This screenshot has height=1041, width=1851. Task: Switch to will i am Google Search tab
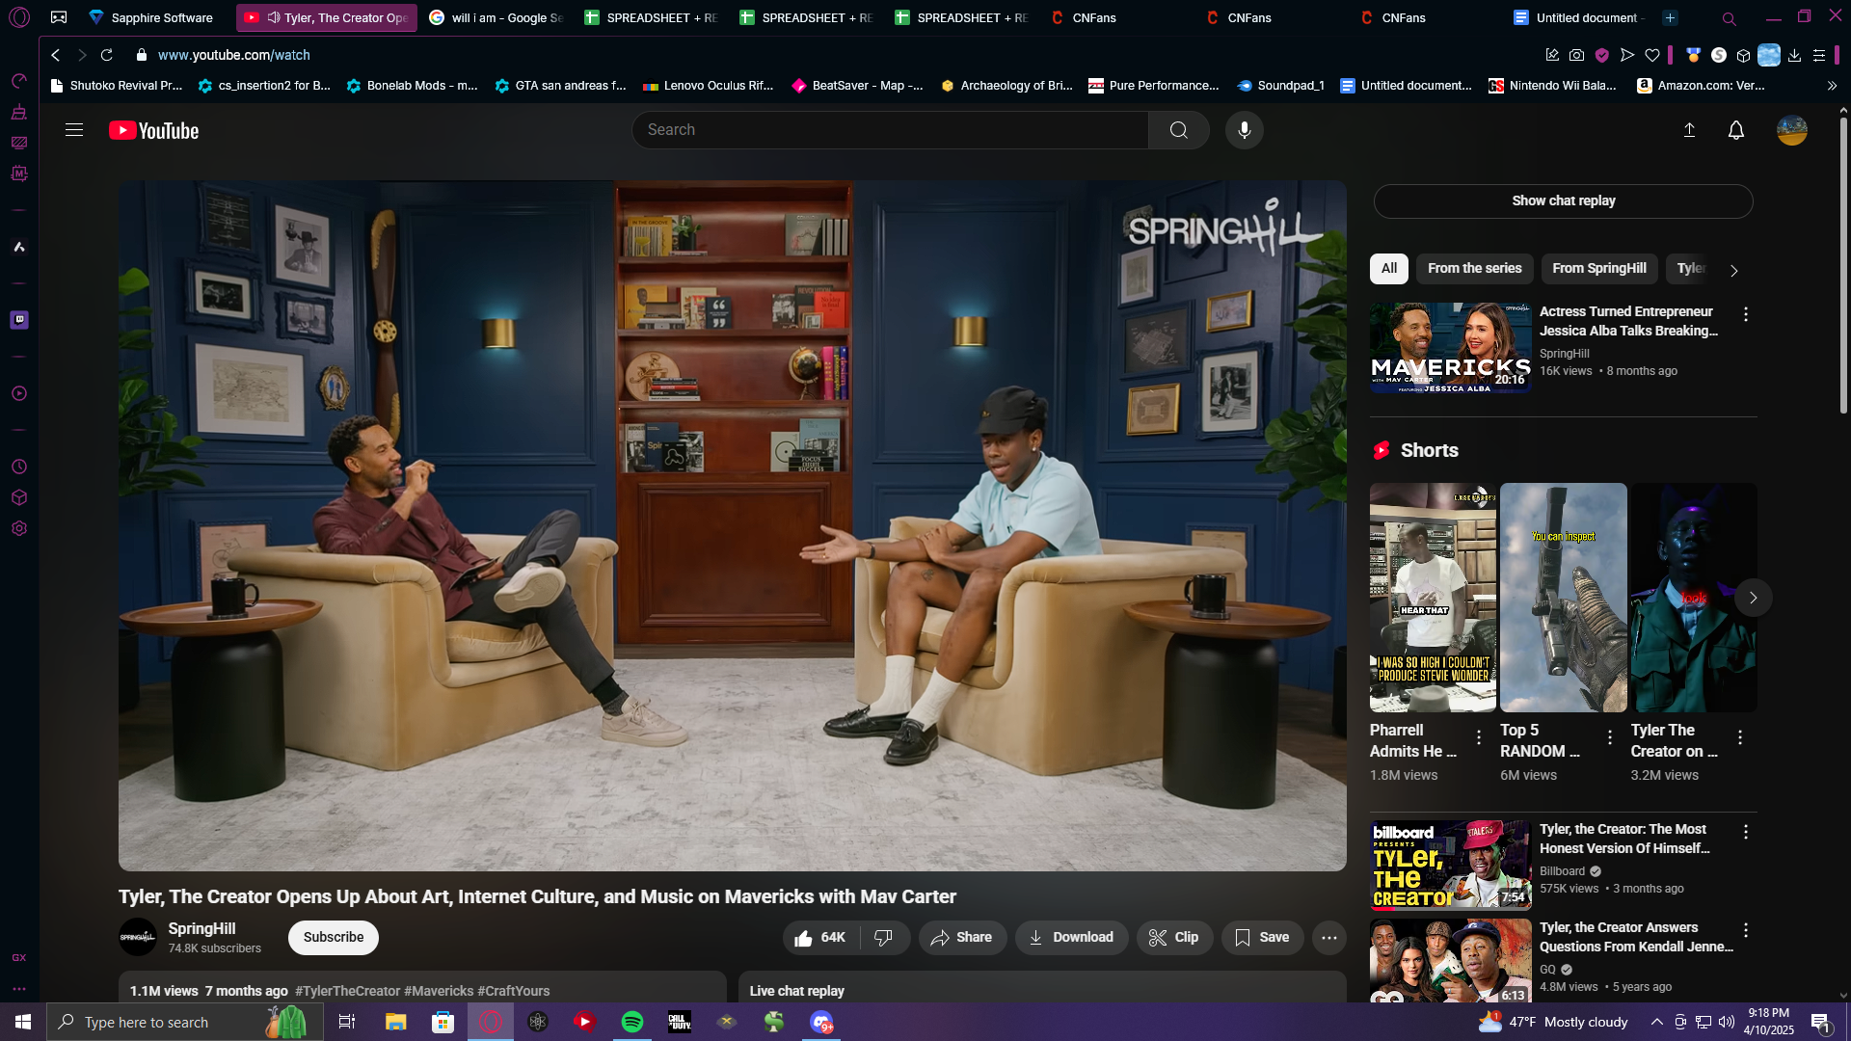tap(496, 17)
